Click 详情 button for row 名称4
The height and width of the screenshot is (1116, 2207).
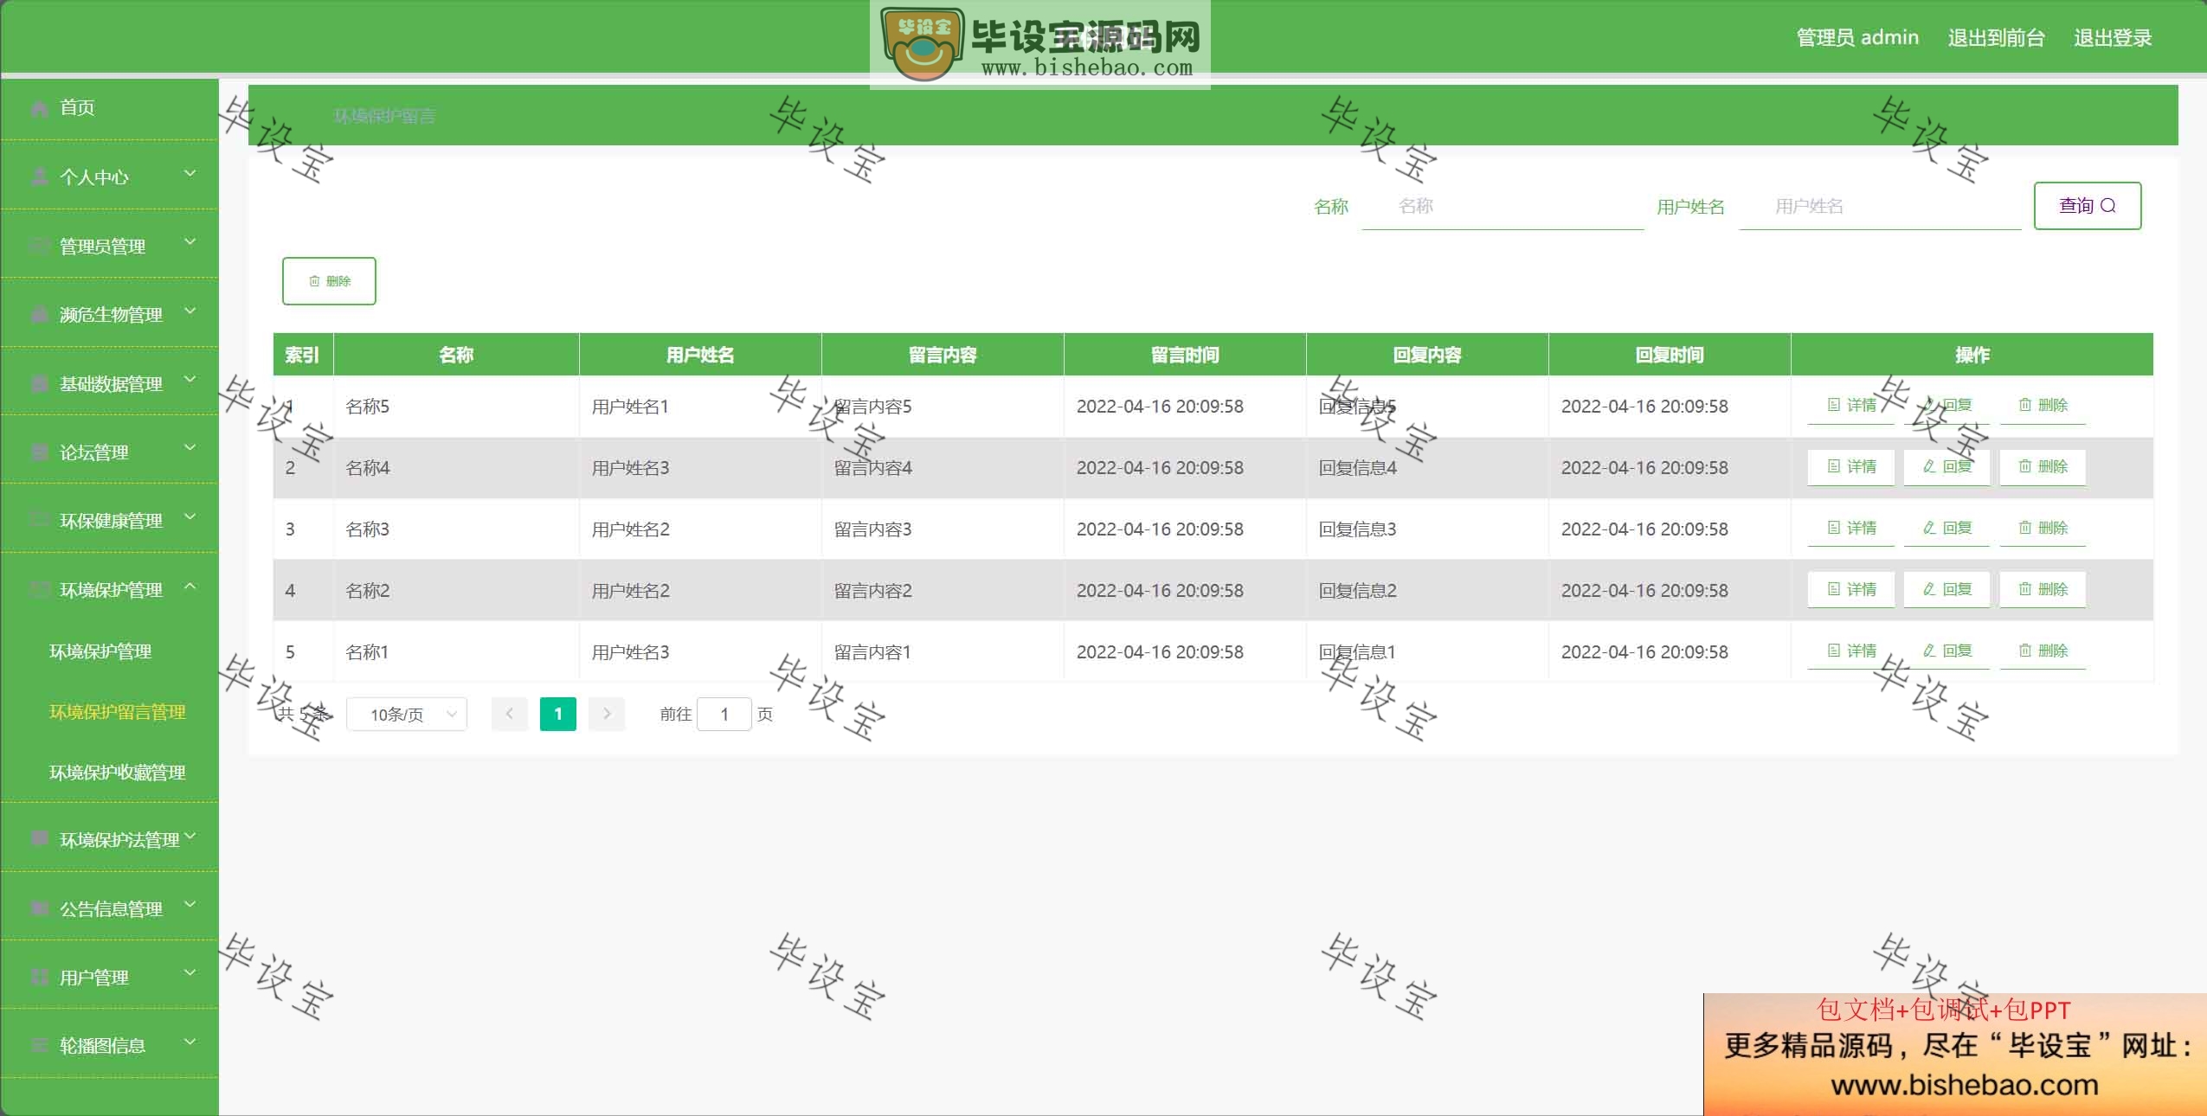(1851, 467)
